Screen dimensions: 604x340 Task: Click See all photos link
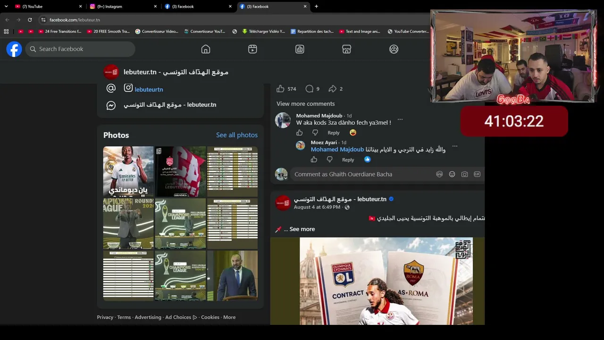point(237,135)
